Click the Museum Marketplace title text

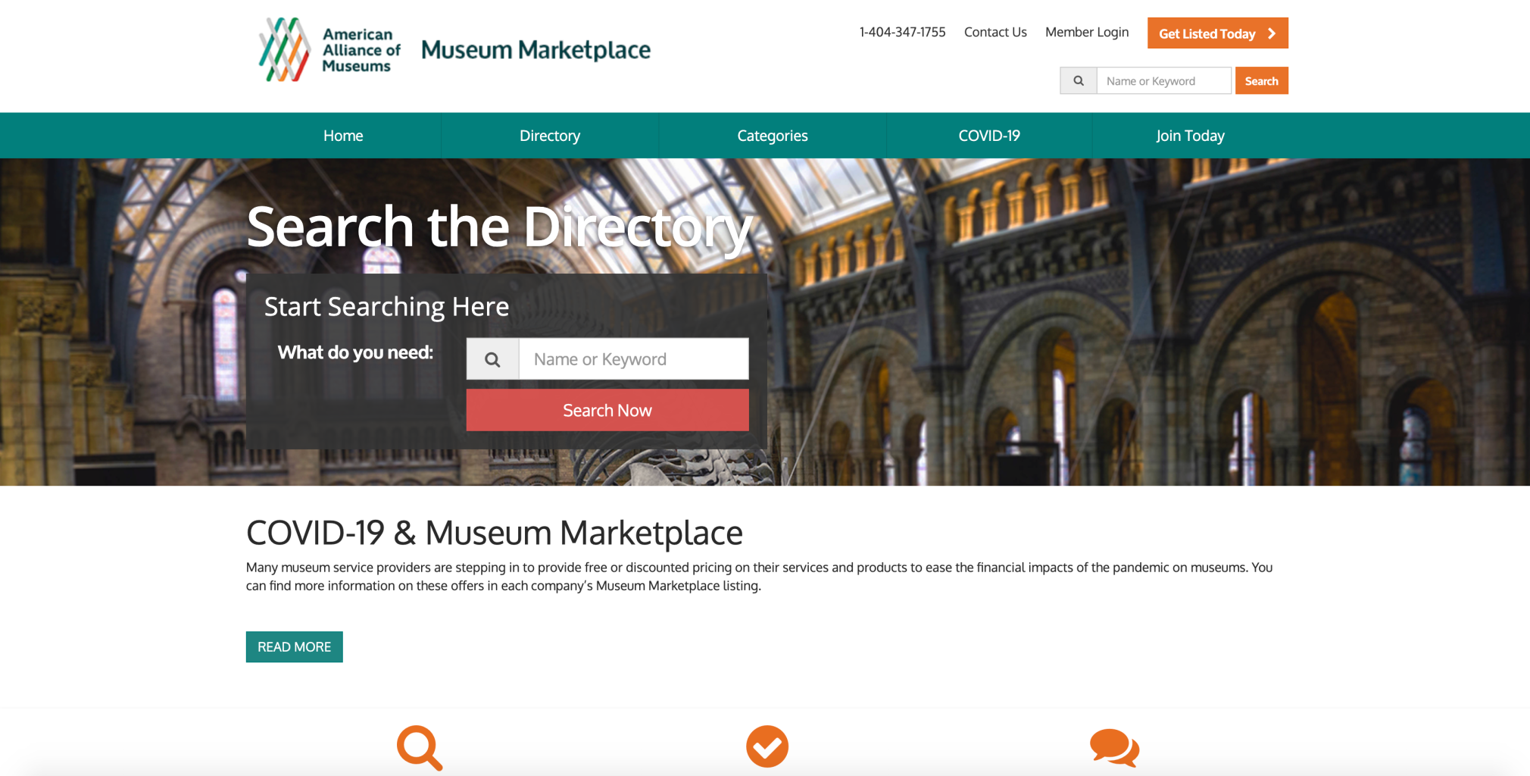[535, 50]
